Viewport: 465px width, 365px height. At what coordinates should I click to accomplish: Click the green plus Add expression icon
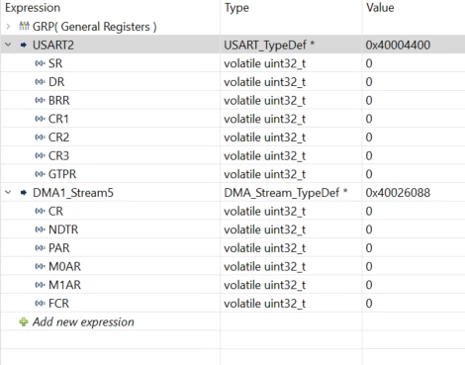tap(24, 321)
